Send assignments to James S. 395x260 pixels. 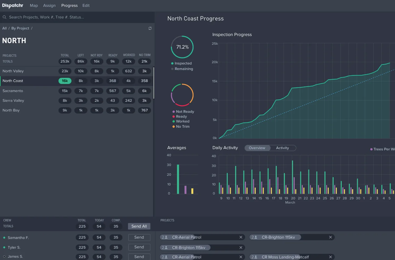point(139,257)
